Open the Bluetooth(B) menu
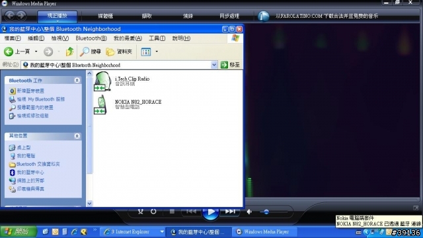The width and height of the screenshot is (423, 238). (91, 38)
